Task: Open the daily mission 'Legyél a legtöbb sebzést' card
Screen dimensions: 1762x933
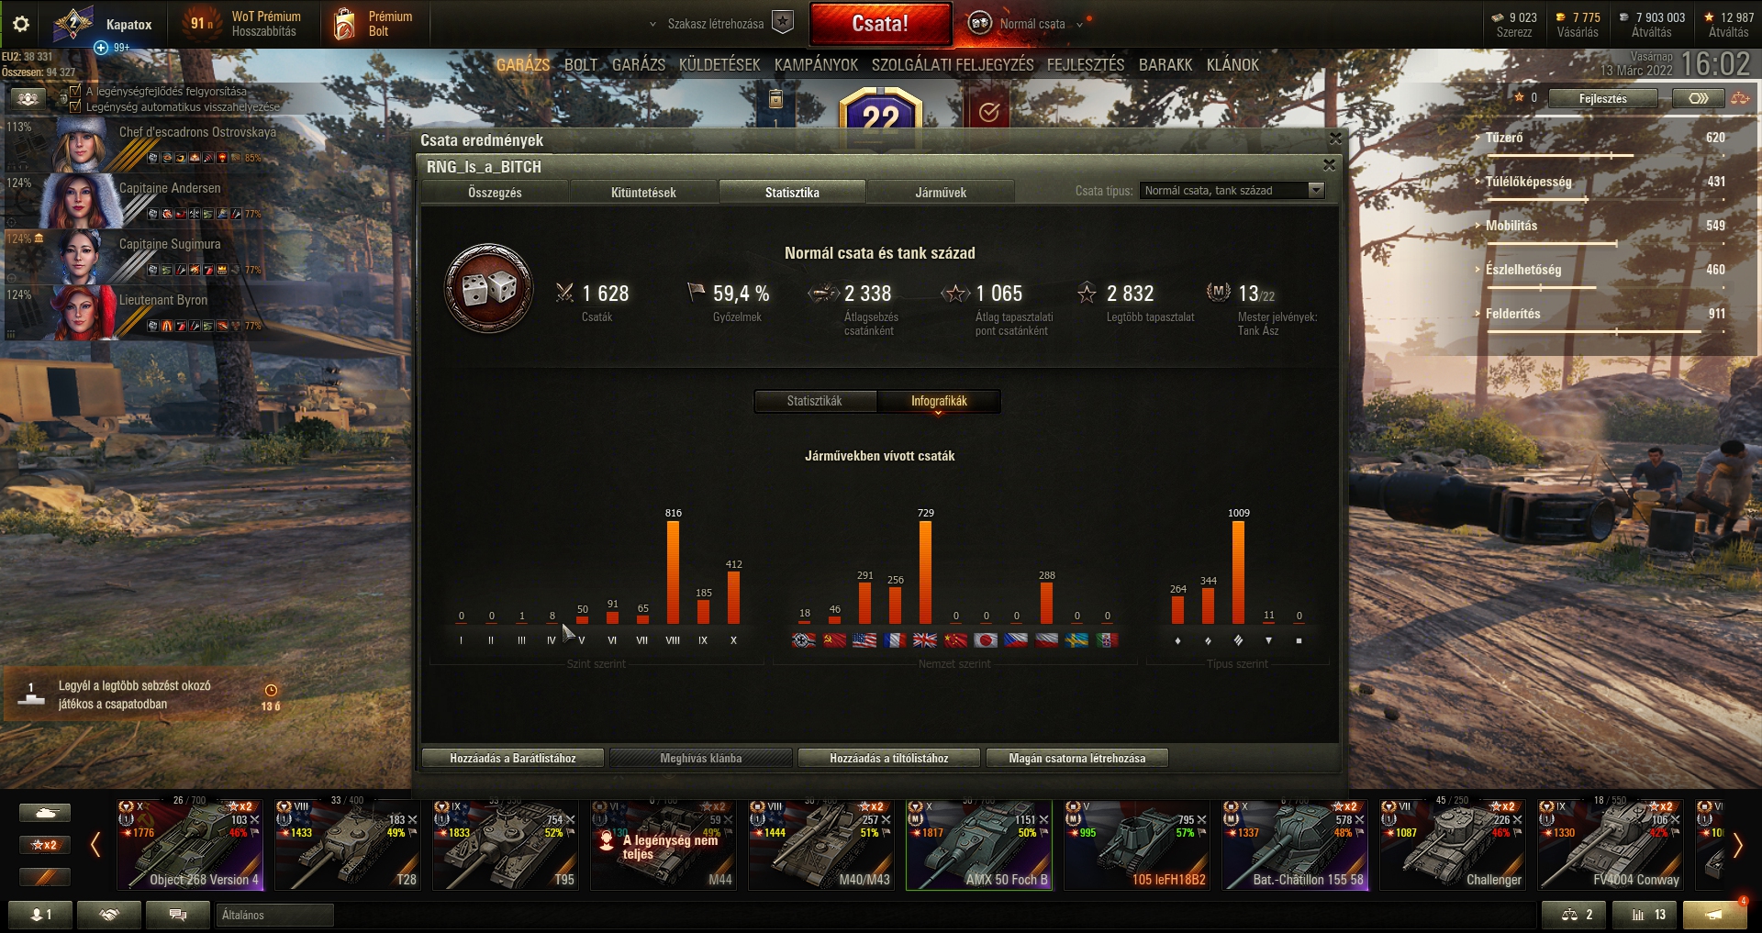Action: coord(144,694)
